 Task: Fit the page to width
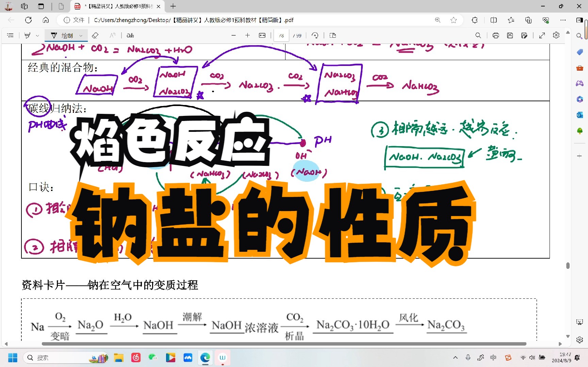[x=262, y=35]
